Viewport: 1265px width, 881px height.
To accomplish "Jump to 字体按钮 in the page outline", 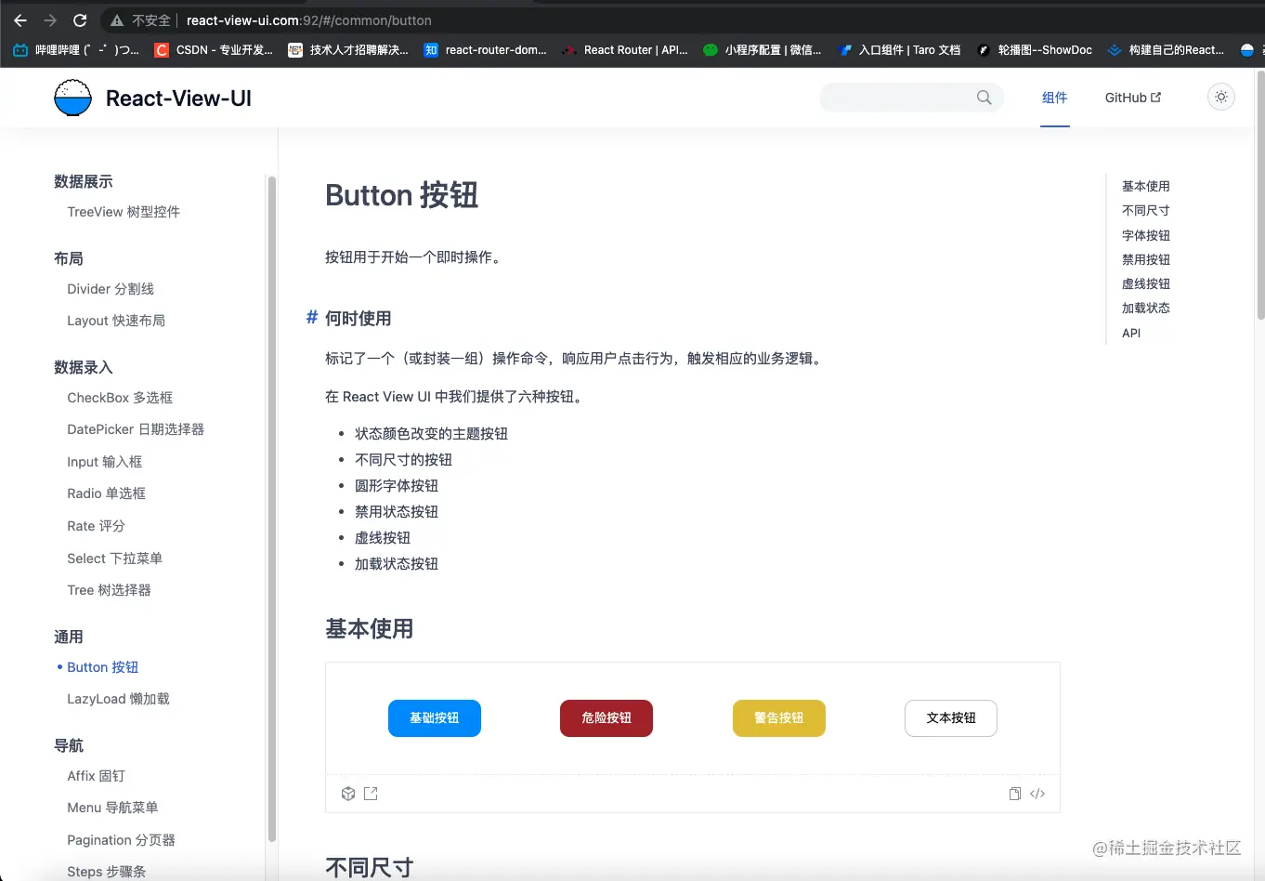I will 1146,235.
